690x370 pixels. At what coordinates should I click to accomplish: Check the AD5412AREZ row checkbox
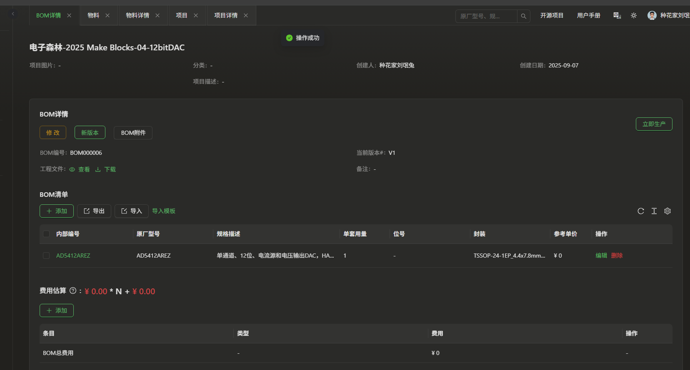pyautogui.click(x=46, y=256)
